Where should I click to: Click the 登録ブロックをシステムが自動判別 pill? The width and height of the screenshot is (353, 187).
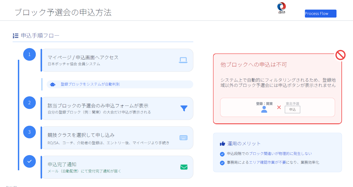point(120,84)
